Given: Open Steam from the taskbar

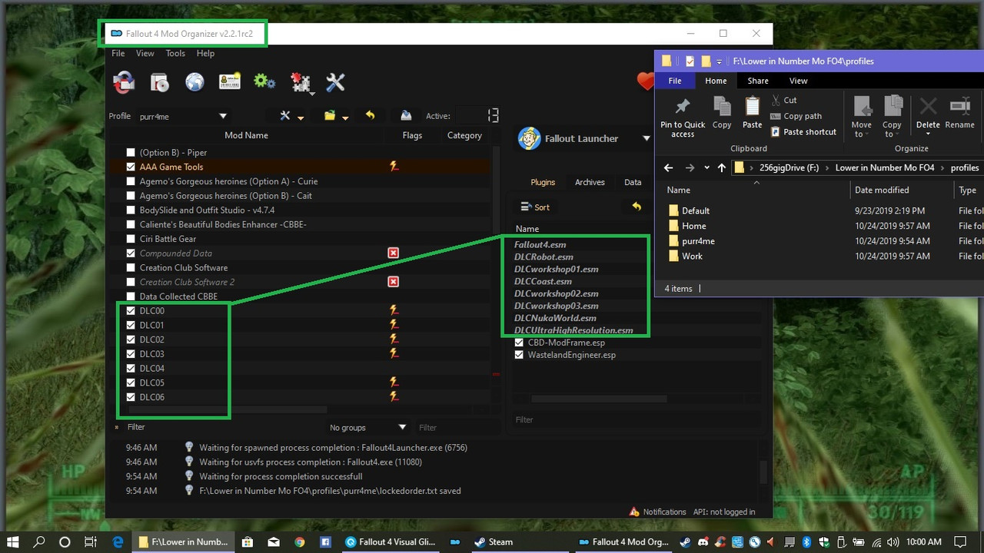Looking at the screenshot, I should click(494, 541).
